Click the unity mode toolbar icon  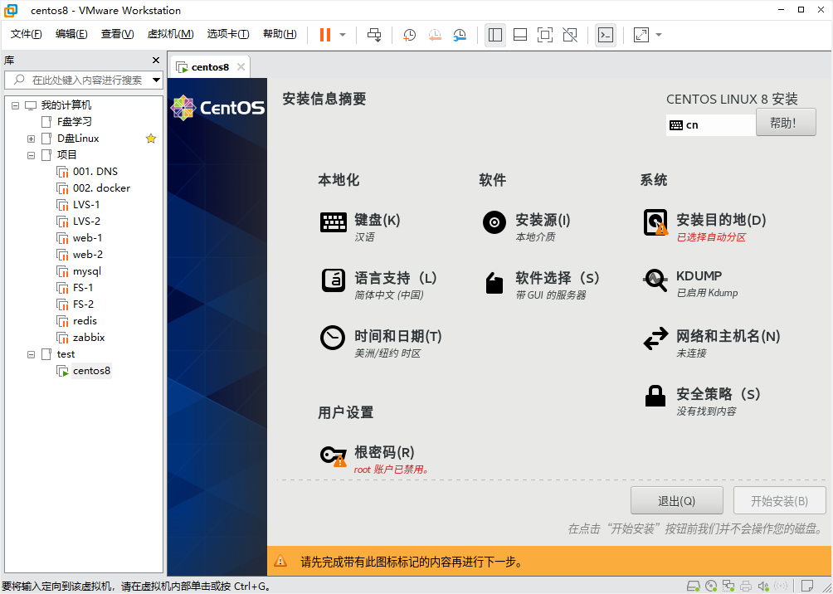point(570,35)
